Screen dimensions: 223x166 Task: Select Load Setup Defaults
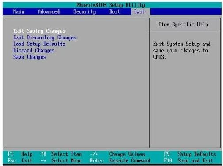tap(39, 44)
